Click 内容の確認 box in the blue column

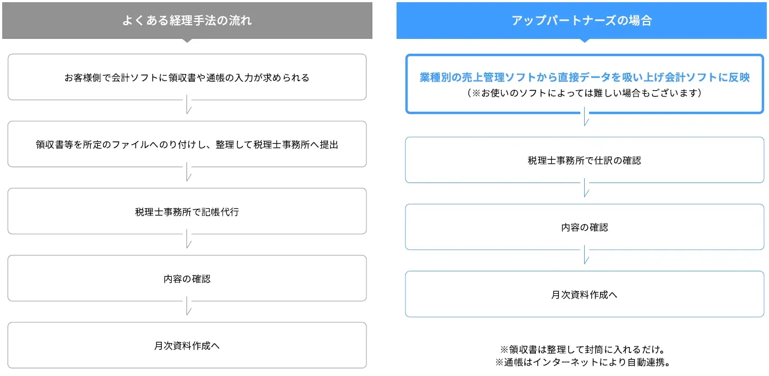584,227
